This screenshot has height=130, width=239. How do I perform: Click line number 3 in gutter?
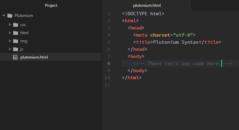[109, 28]
